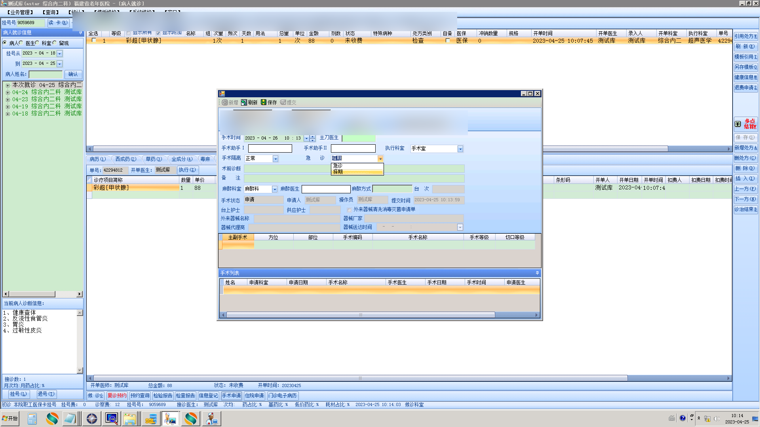Viewport: 760px width, 427px height.
Task: Select the 医生 radio button
Action: pyautogui.click(x=21, y=43)
